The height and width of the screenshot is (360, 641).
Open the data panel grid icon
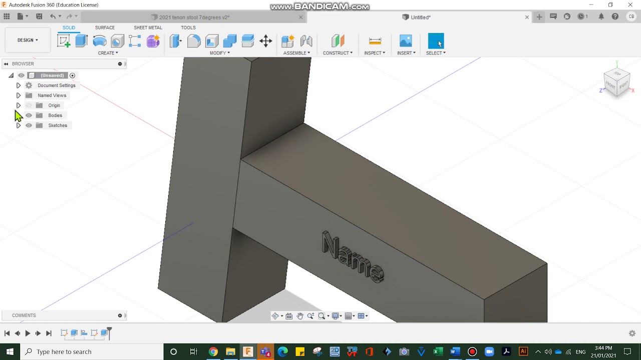(x=7, y=16)
